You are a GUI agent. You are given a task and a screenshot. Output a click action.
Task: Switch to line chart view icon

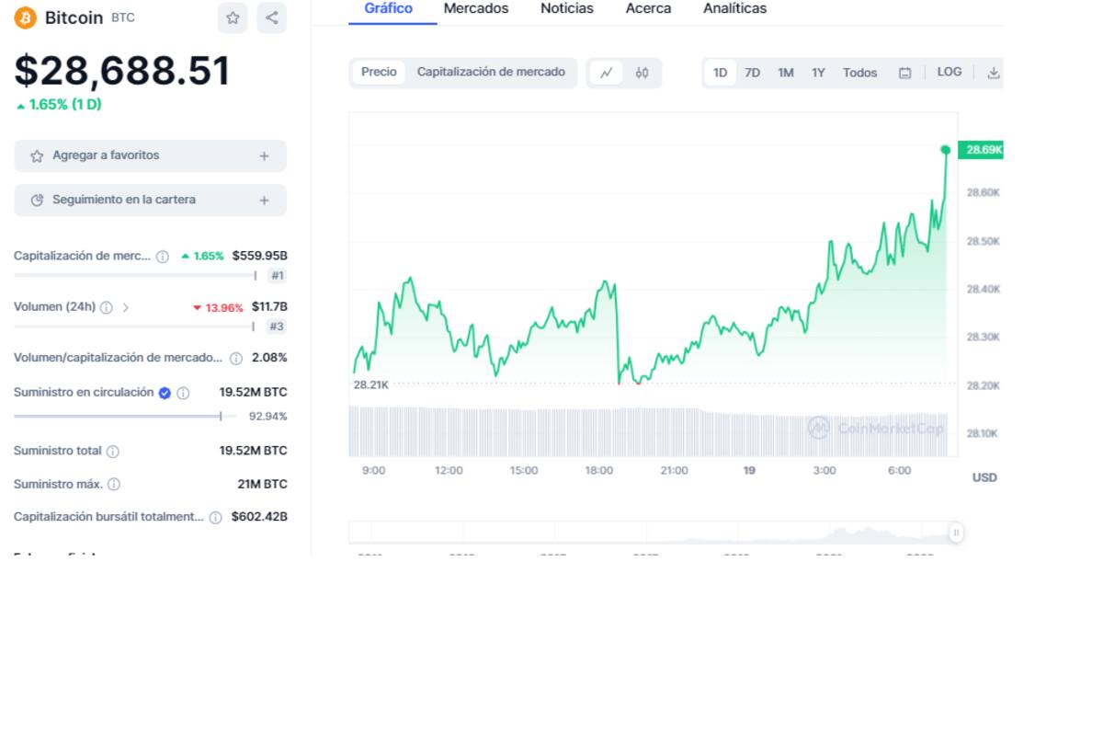click(x=606, y=73)
